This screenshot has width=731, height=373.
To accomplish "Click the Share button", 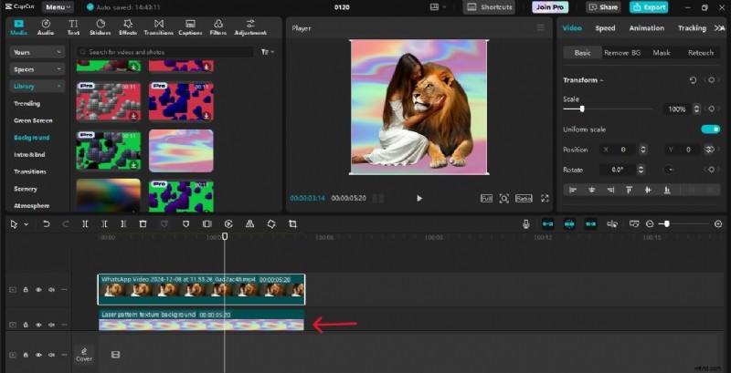I will (605, 7).
